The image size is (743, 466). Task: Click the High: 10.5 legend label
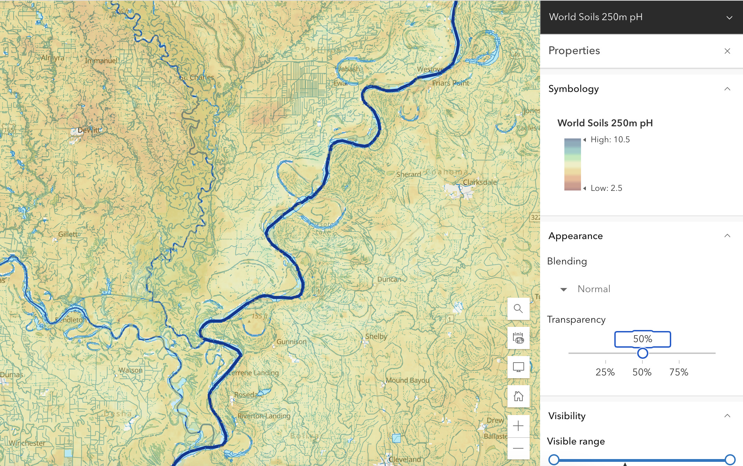click(x=610, y=139)
